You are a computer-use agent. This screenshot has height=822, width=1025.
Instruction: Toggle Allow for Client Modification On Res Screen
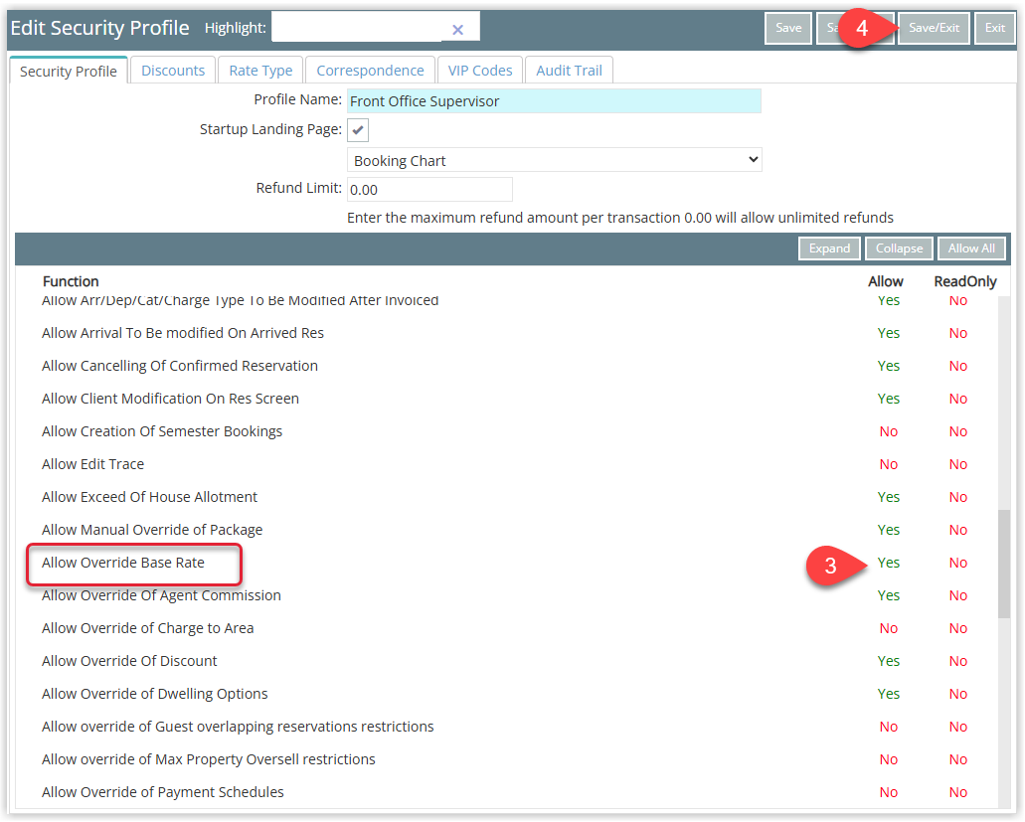(889, 399)
